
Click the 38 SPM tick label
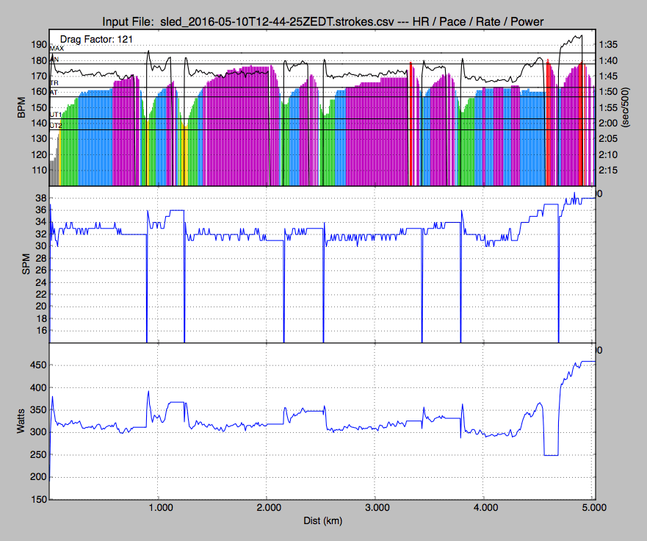click(41, 198)
